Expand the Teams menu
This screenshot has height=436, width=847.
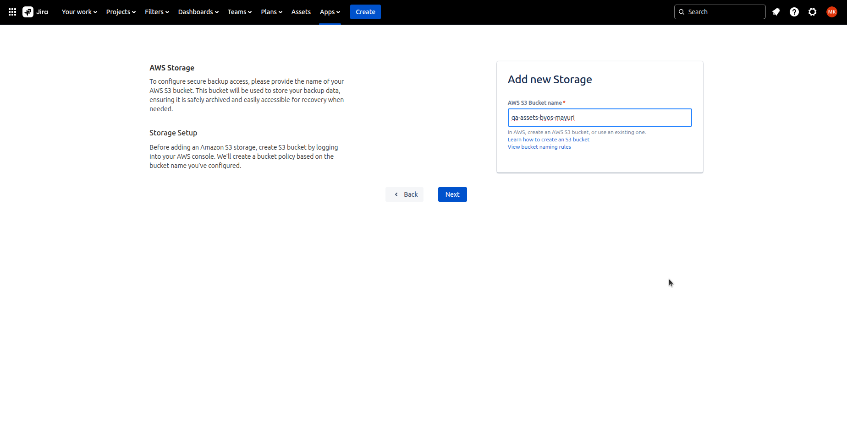[x=239, y=12]
